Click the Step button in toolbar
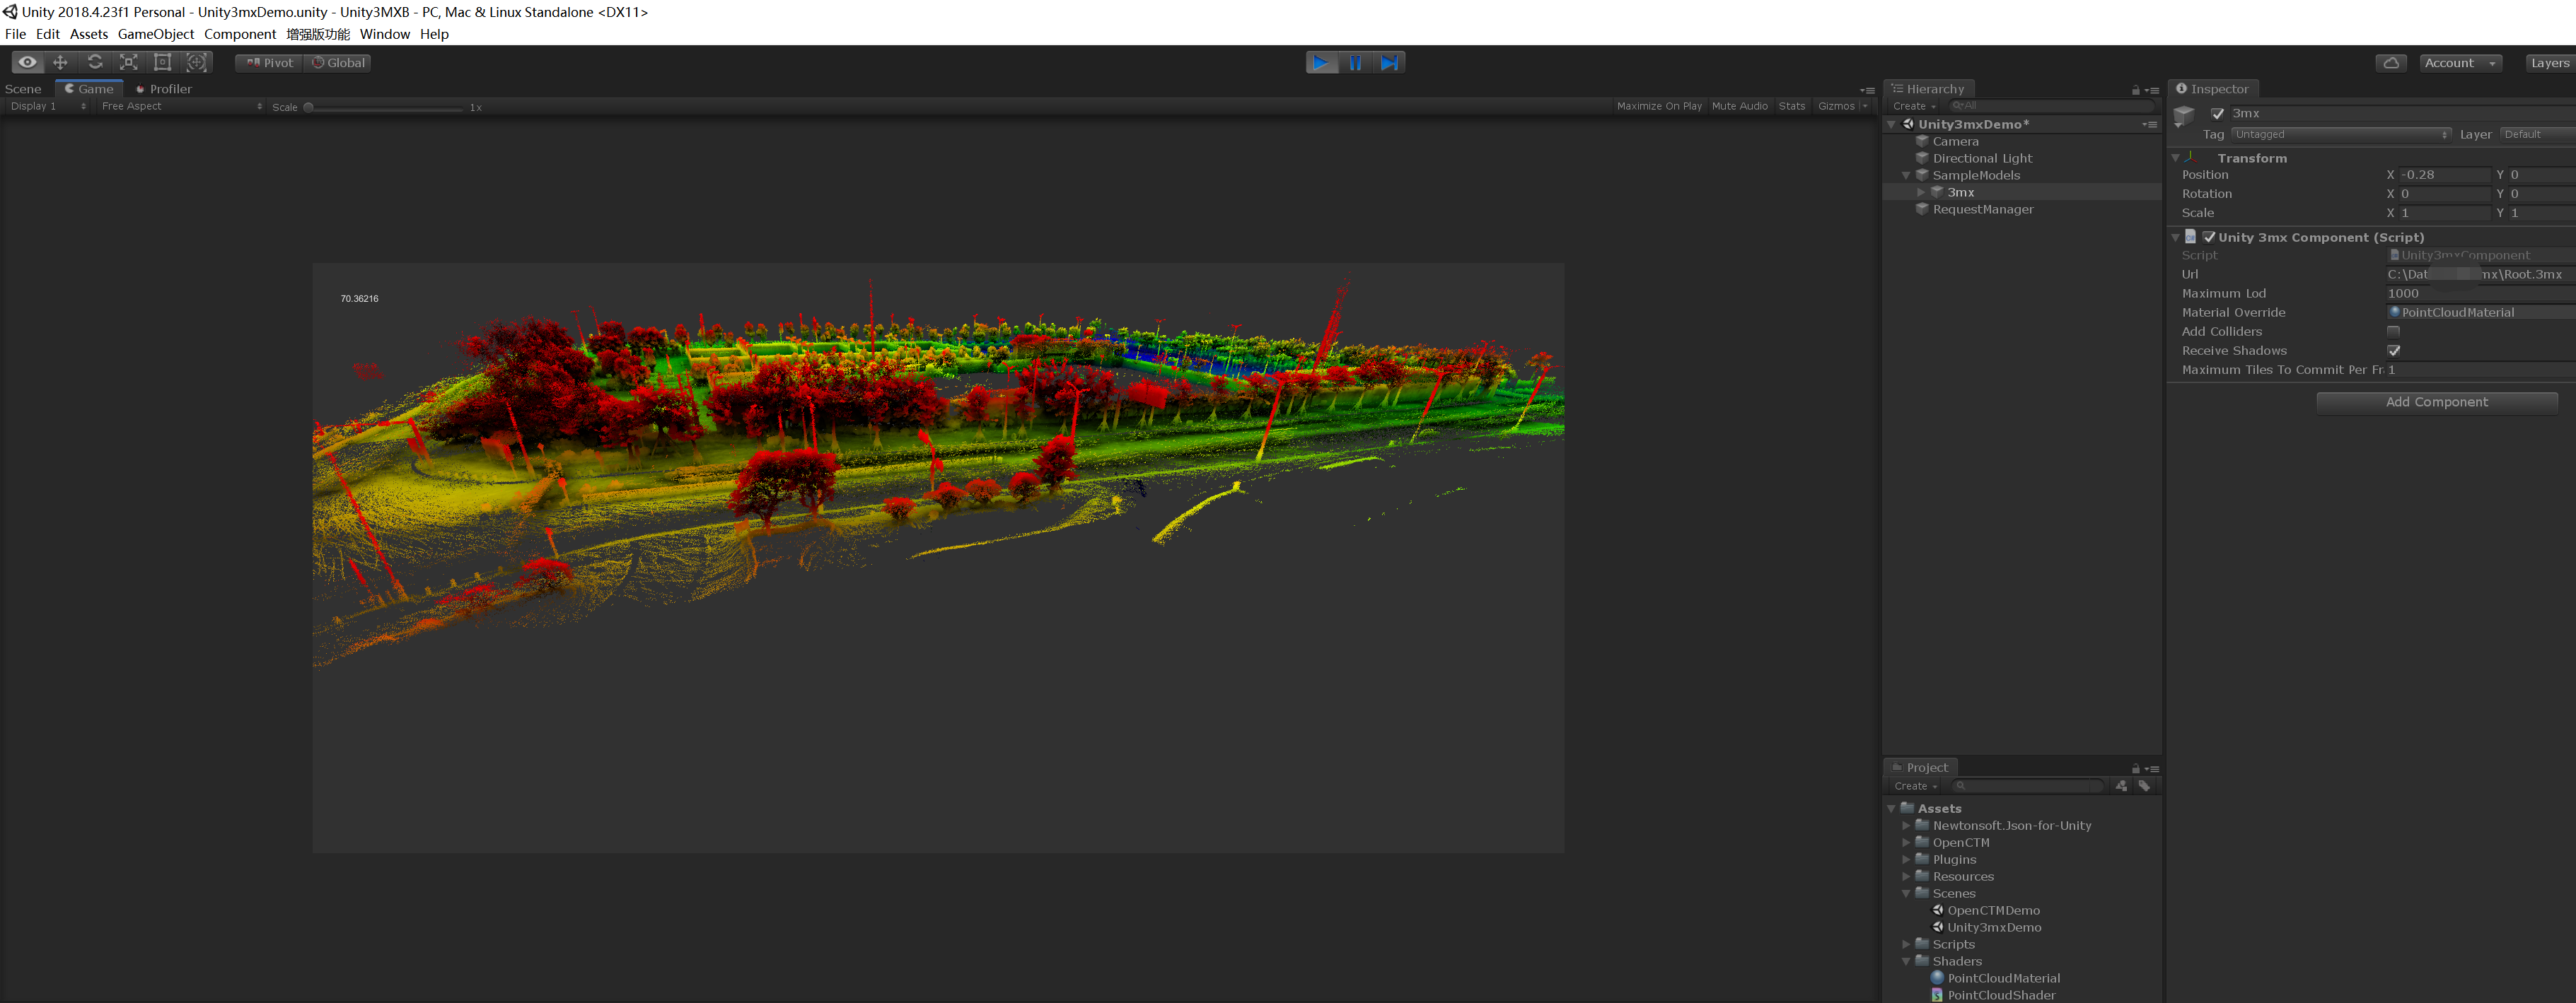 click(1388, 62)
